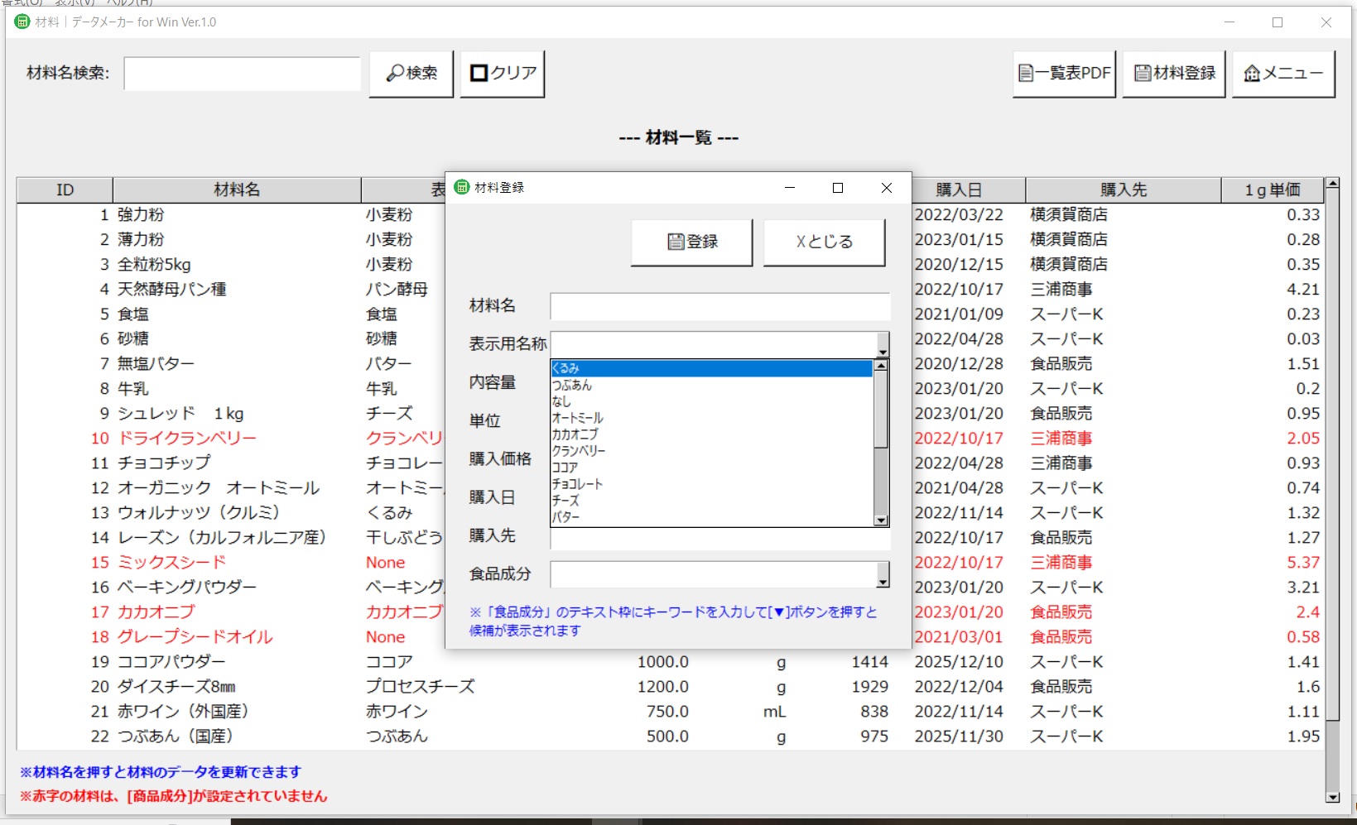Click the 購入先 column header
The image size is (1357, 825).
(x=1124, y=190)
